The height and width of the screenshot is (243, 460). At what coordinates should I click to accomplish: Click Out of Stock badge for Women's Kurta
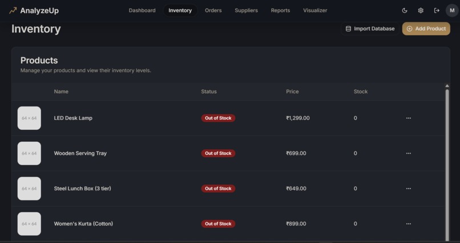[x=218, y=224]
